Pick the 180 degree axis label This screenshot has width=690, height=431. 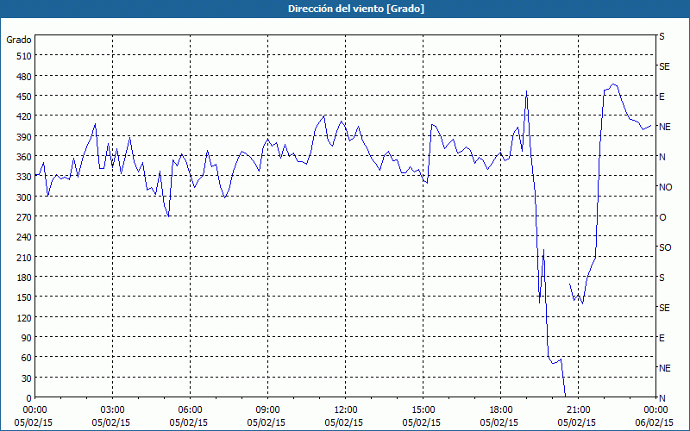(25, 278)
